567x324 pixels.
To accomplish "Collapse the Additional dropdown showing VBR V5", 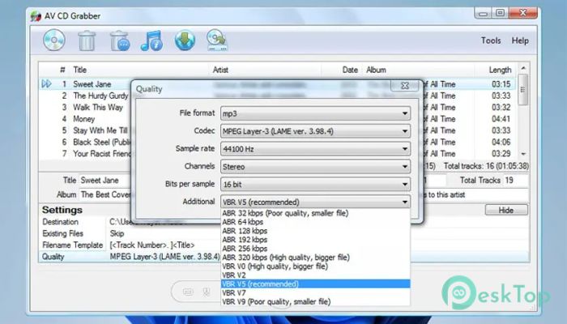I will click(x=315, y=202).
